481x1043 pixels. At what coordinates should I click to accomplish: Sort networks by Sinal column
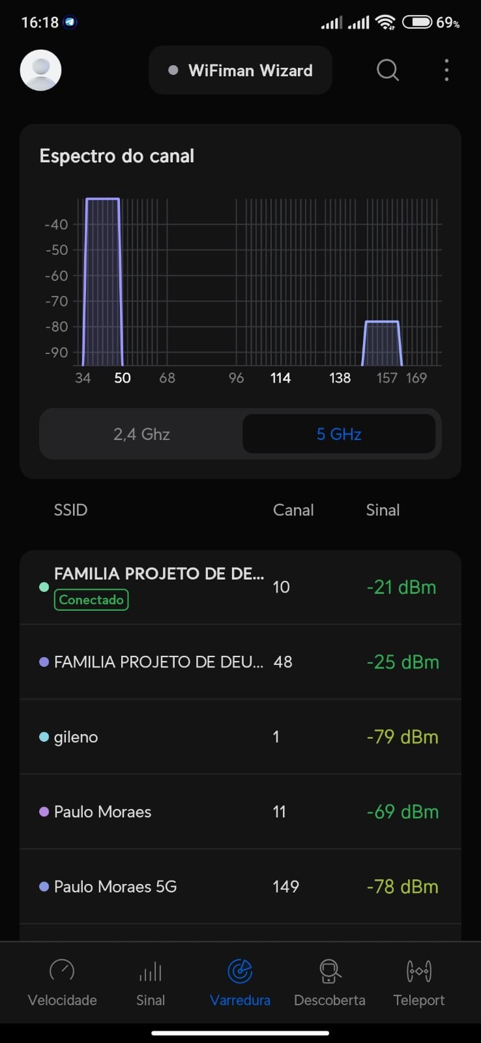tap(383, 510)
